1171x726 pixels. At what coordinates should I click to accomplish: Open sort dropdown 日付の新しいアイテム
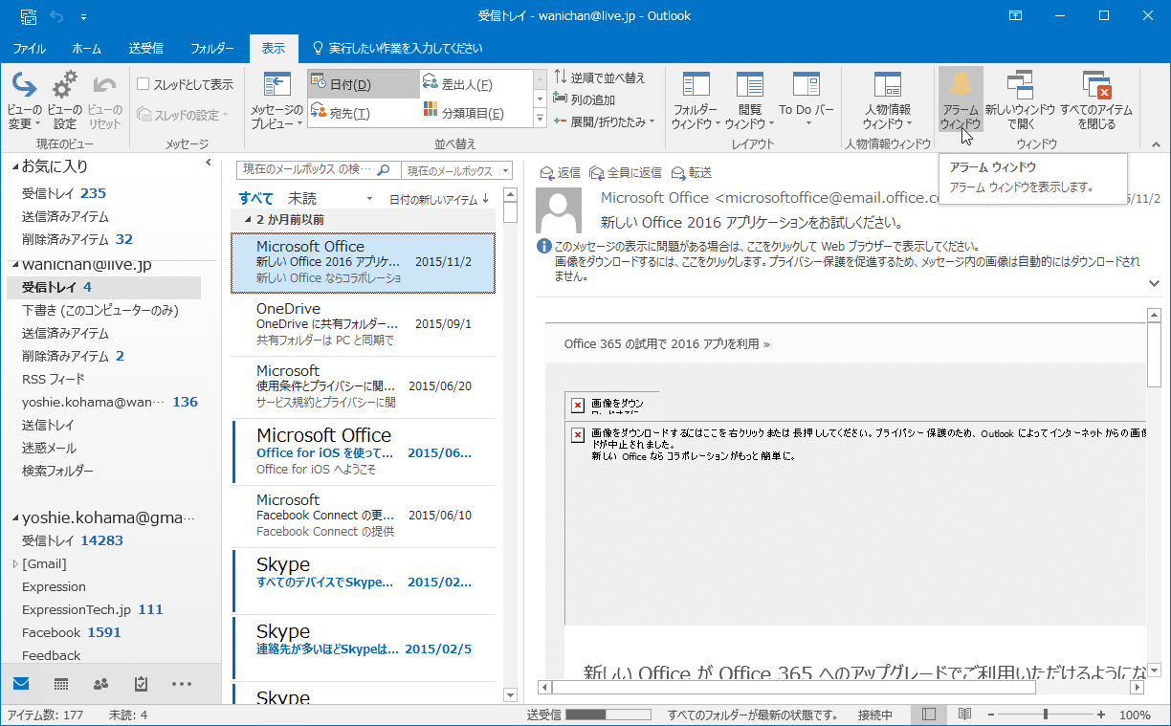(440, 199)
